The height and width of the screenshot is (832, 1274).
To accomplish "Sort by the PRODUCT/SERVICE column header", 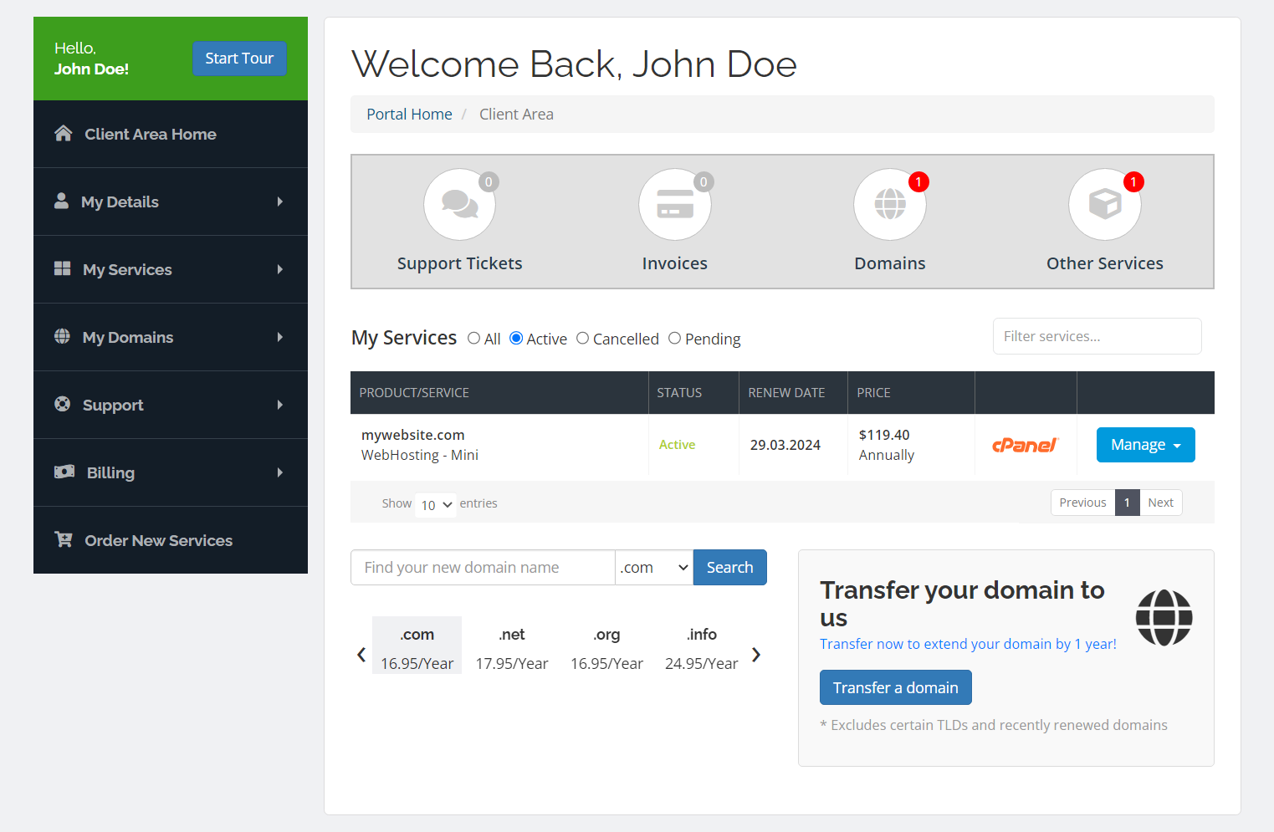I will coord(499,392).
